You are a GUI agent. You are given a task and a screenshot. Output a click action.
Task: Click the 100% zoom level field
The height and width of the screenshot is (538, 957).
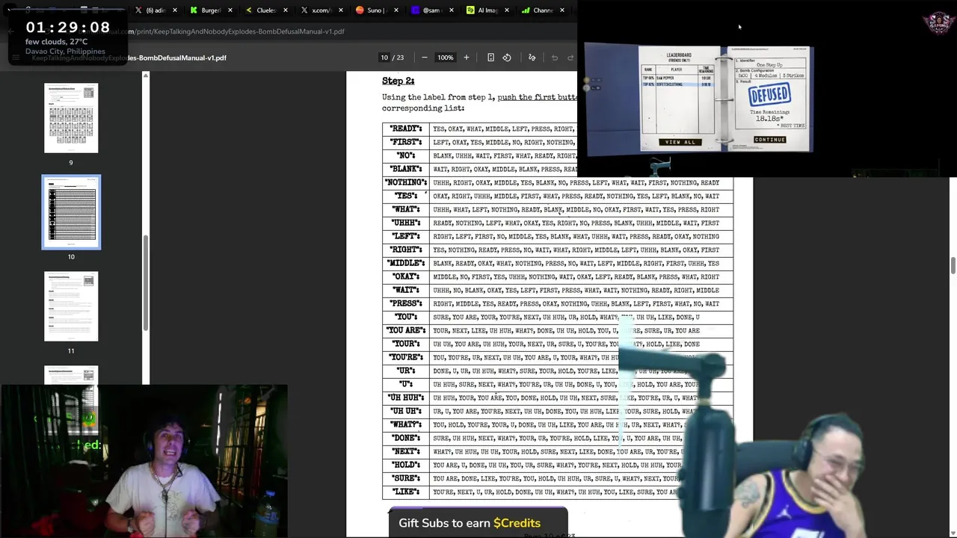tap(446, 58)
